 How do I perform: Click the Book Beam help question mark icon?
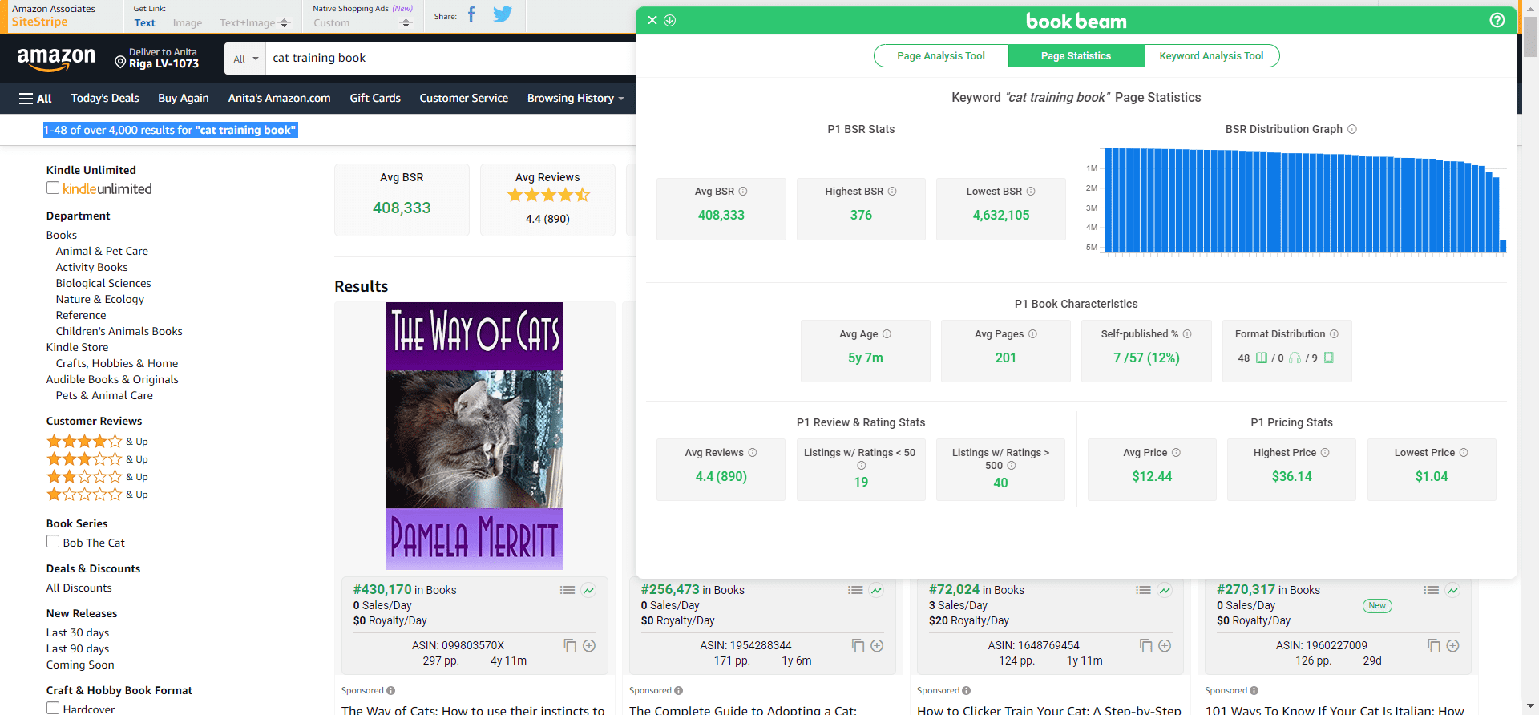(x=1497, y=20)
